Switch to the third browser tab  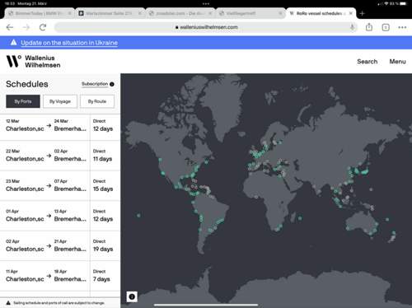(x=180, y=13)
